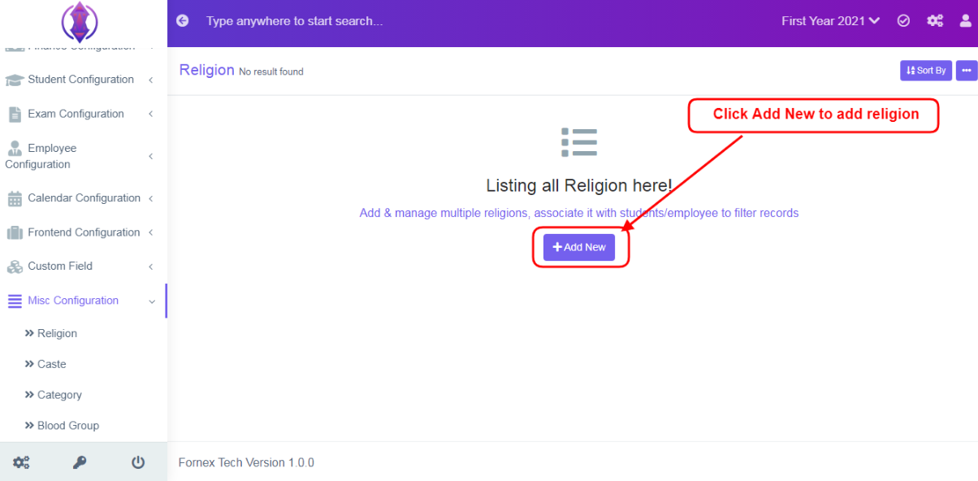Expand the Student Configuration chevron

(x=151, y=80)
